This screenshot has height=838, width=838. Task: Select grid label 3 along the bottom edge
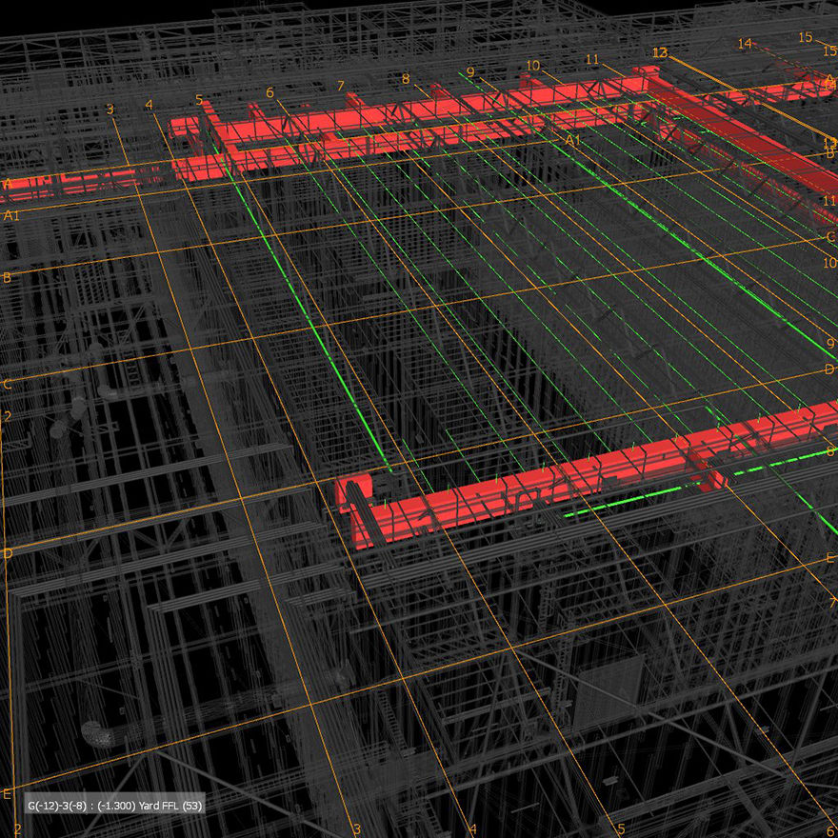(357, 829)
